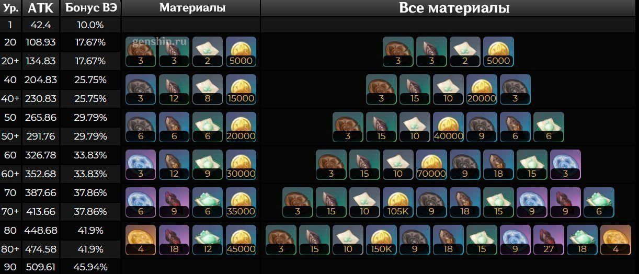Click the 40000 Mora coin icon
The image size is (639, 274).
tap(448, 127)
